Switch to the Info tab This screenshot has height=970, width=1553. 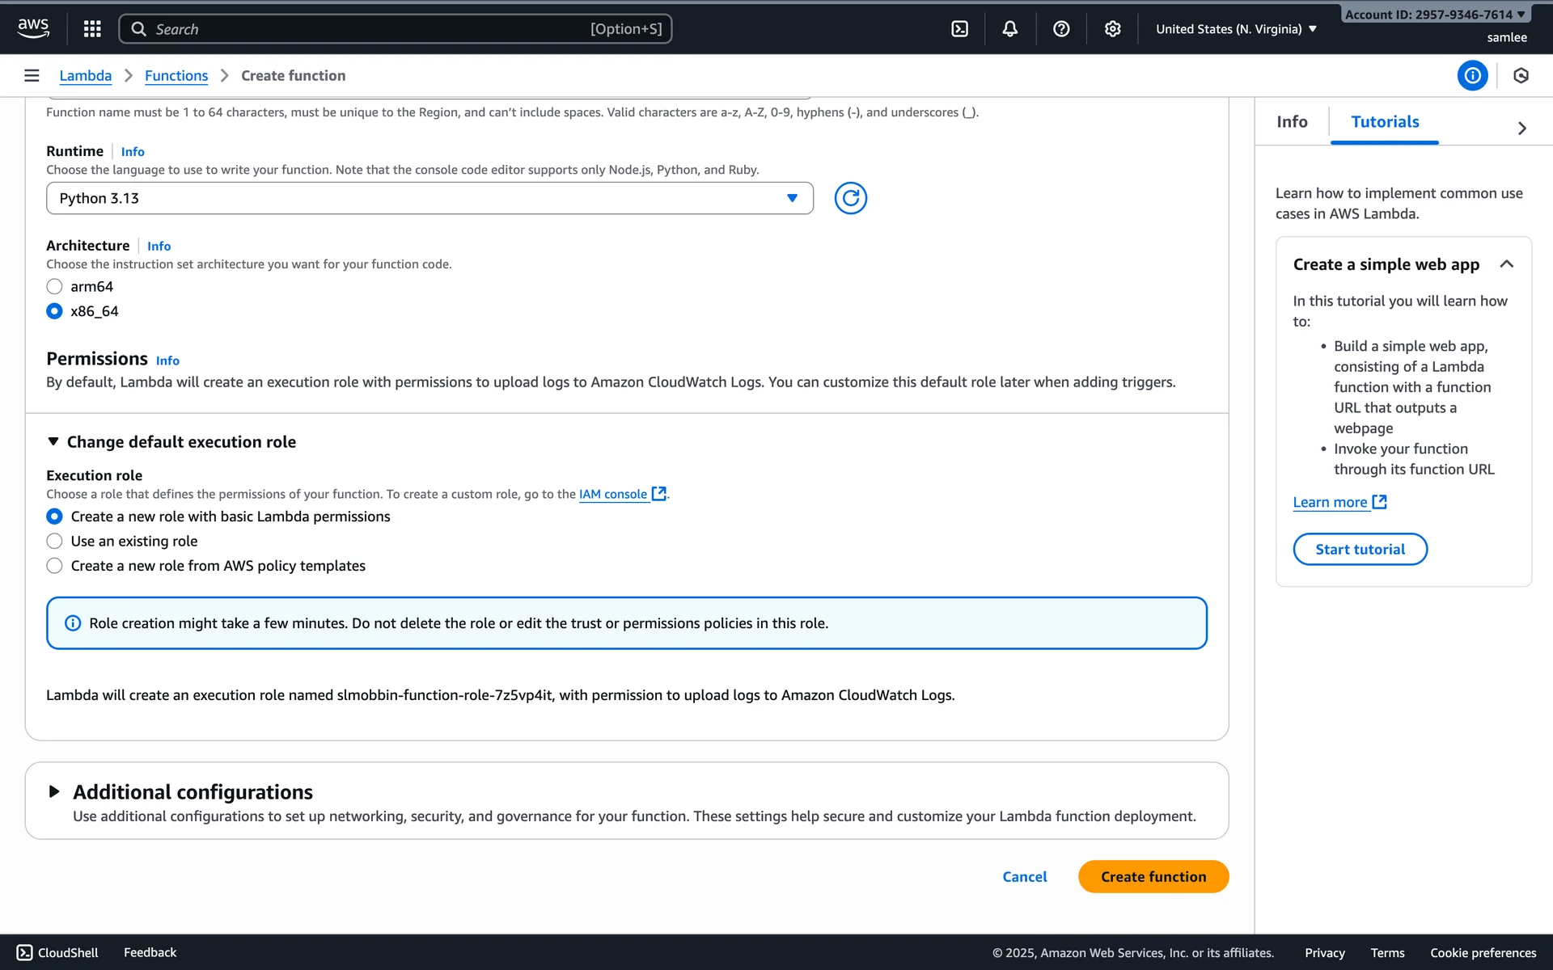1292,122
